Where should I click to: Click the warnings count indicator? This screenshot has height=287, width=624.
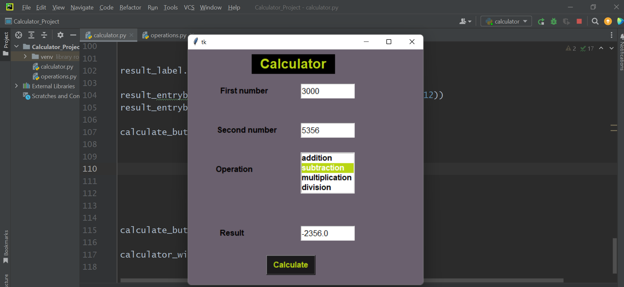pyautogui.click(x=571, y=48)
